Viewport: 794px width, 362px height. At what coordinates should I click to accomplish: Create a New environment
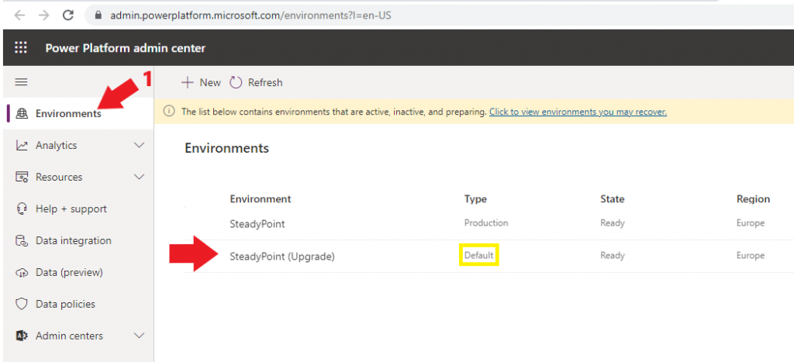[201, 82]
